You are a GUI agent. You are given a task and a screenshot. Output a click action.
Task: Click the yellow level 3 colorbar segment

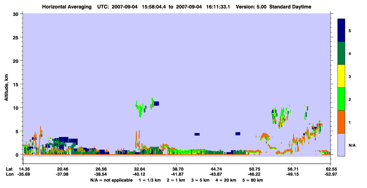point(341,76)
